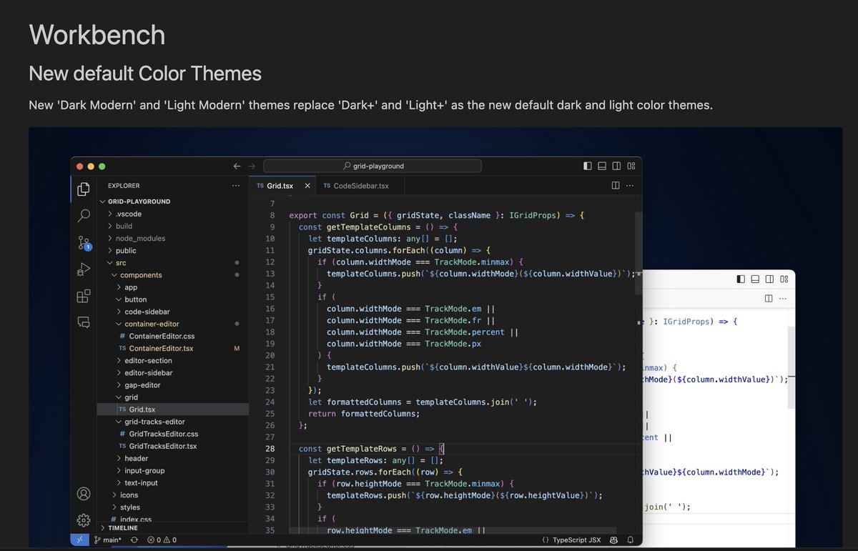Click the errors and warnings status indicator
The image size is (858, 551).
pos(162,540)
